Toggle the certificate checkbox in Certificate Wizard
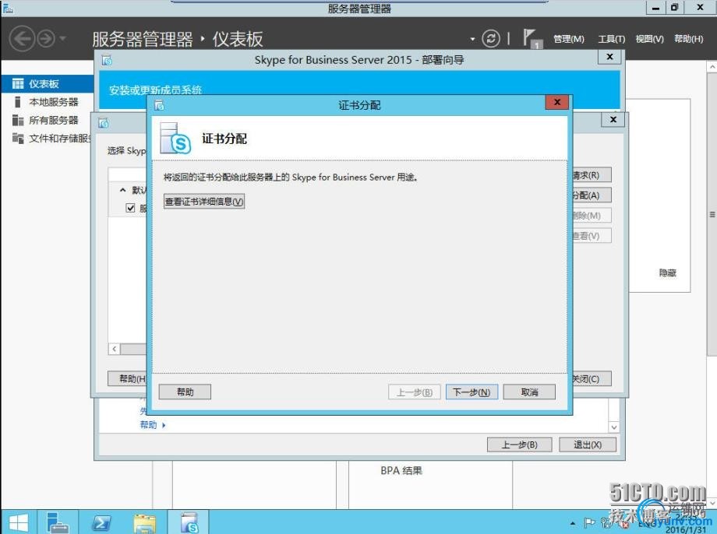The image size is (717, 534). coord(130,208)
